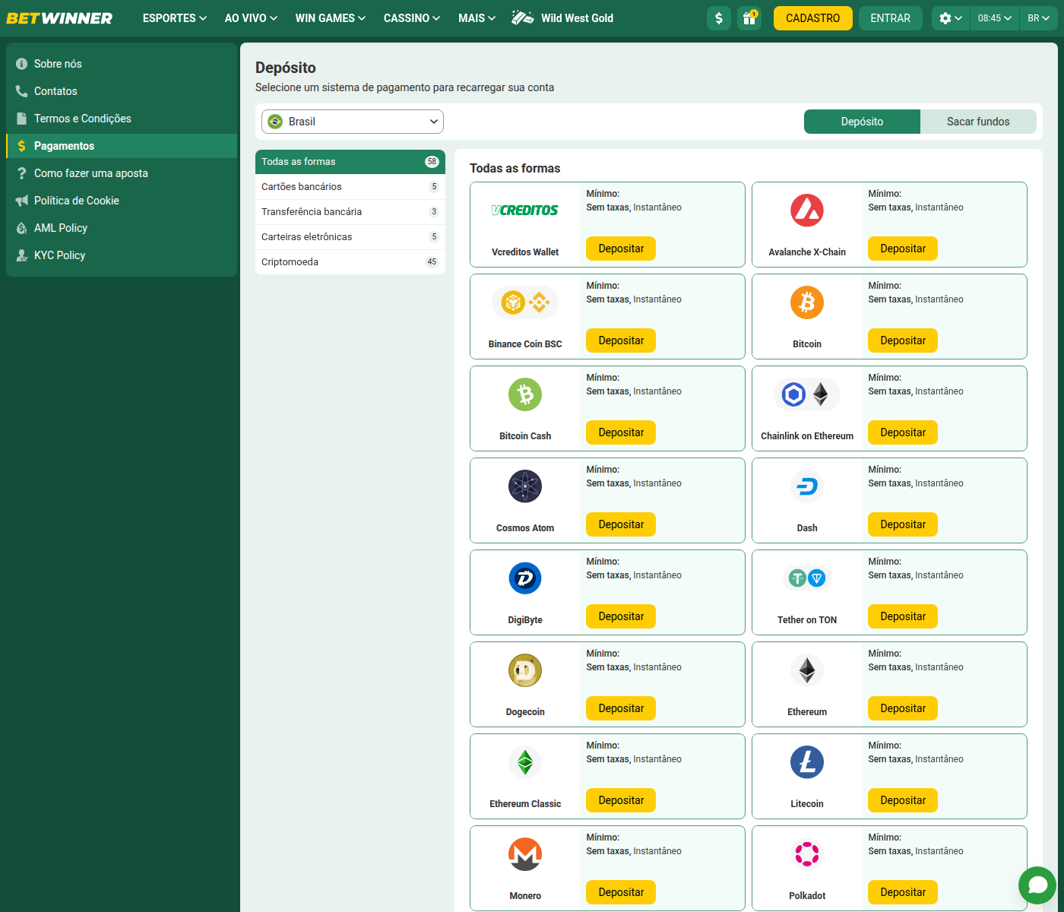Click the Vcreditos Wallet logo
The height and width of the screenshot is (912, 1064).
pos(525,211)
